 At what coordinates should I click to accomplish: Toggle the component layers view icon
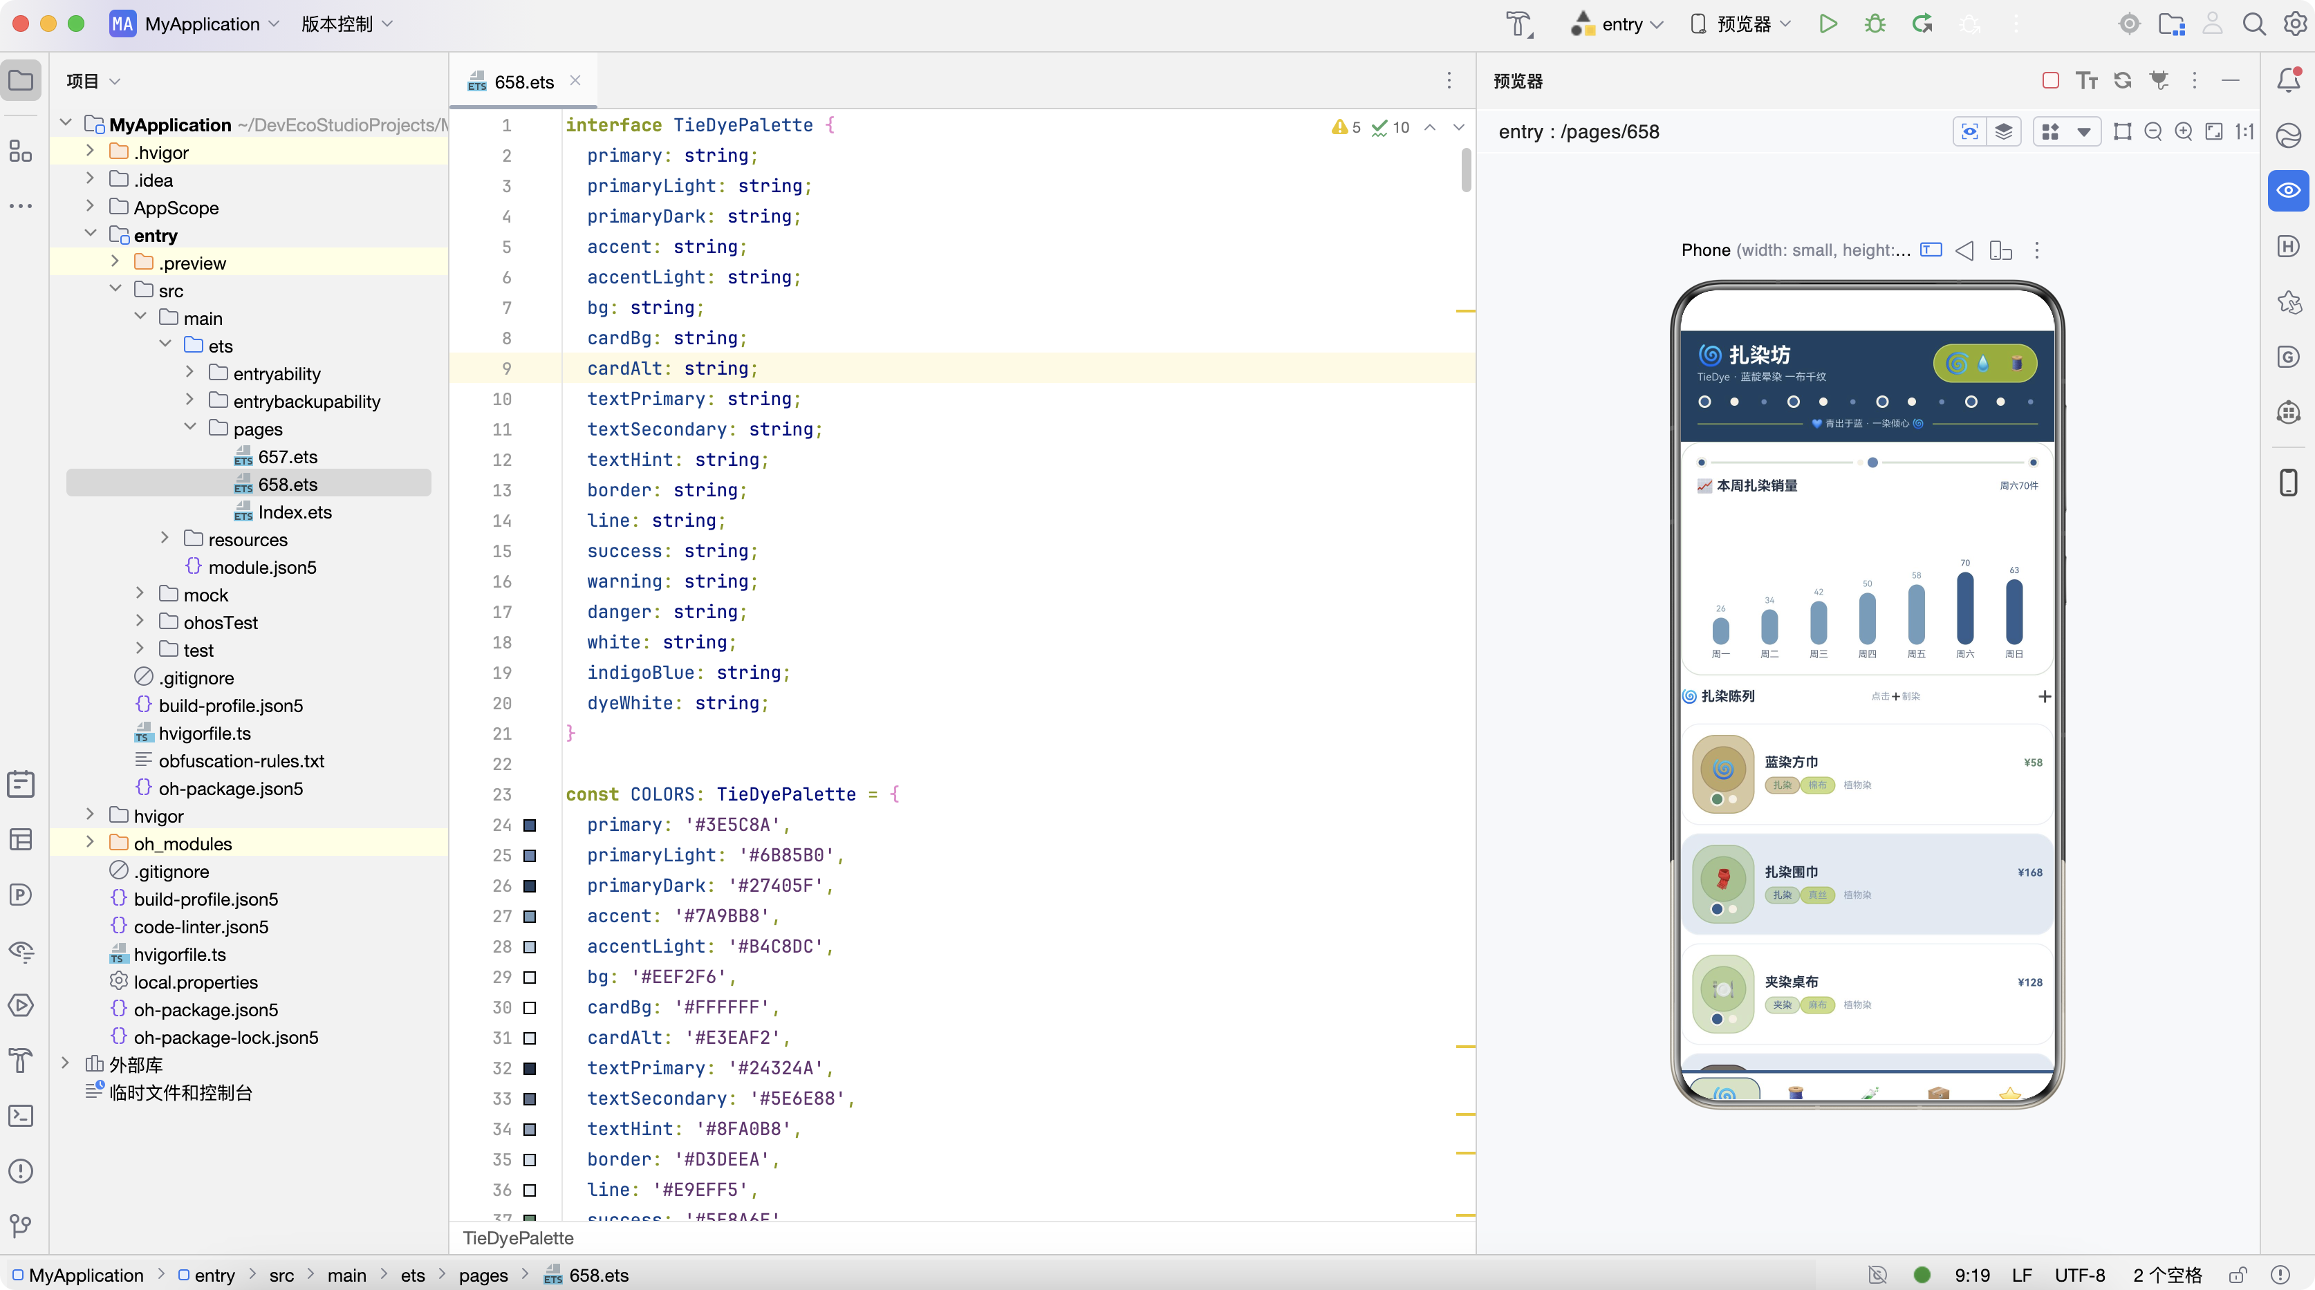tap(2004, 132)
